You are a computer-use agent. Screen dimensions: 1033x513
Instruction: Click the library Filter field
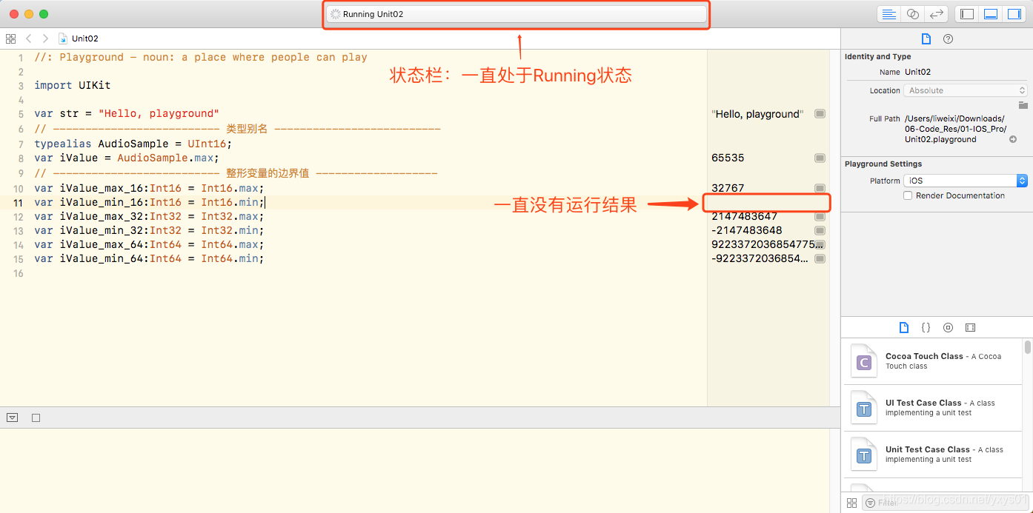pyautogui.click(x=945, y=503)
